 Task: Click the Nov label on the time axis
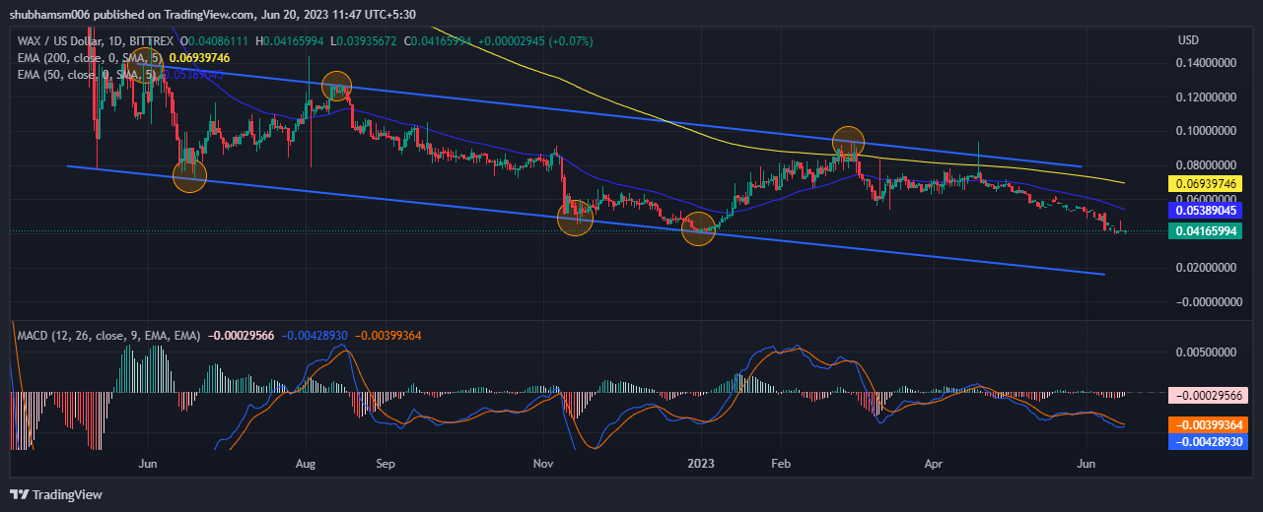tap(543, 462)
